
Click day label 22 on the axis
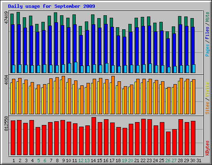point(143,160)
